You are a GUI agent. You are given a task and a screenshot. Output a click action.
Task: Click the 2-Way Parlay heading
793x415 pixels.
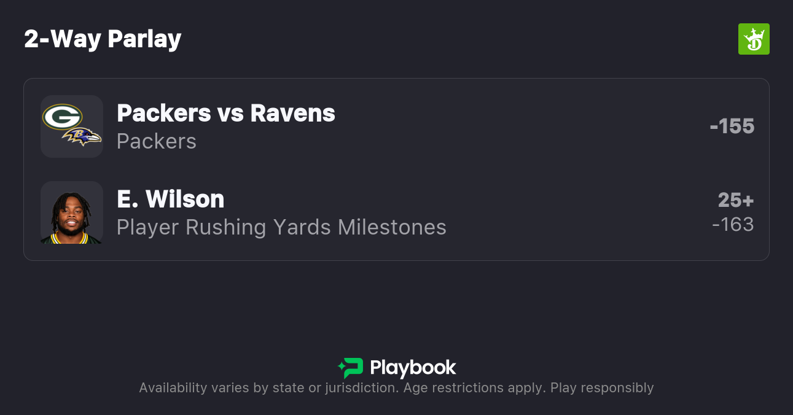(103, 39)
